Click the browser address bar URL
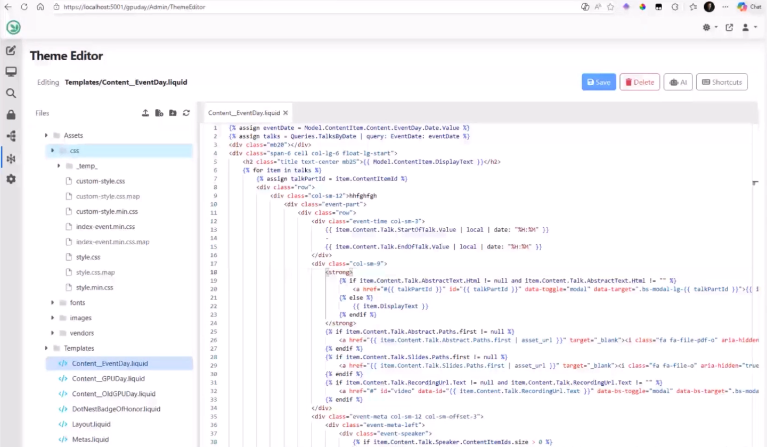 134,7
